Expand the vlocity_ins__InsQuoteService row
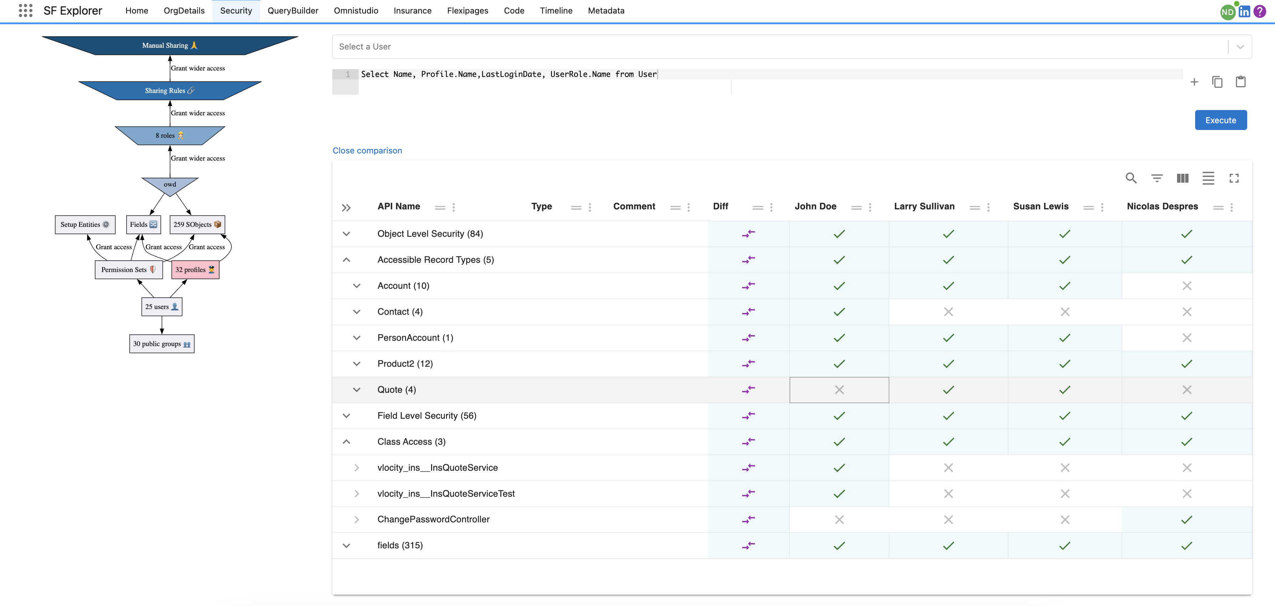1275x606 pixels. click(x=357, y=467)
